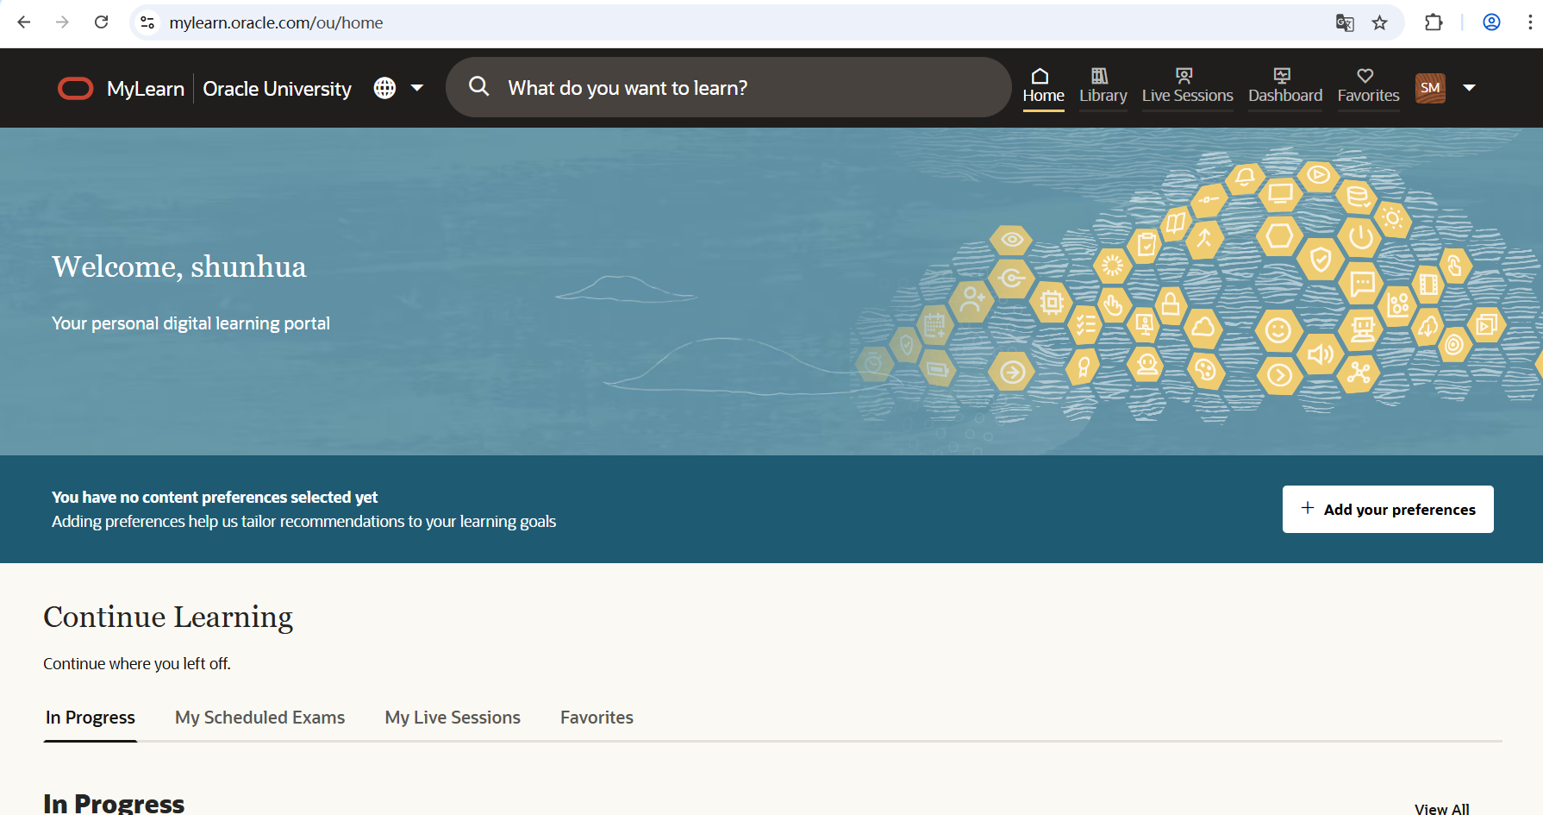Click 'Continue where you left off.' text
Viewport: 1543px width, 815px height.
click(x=137, y=663)
